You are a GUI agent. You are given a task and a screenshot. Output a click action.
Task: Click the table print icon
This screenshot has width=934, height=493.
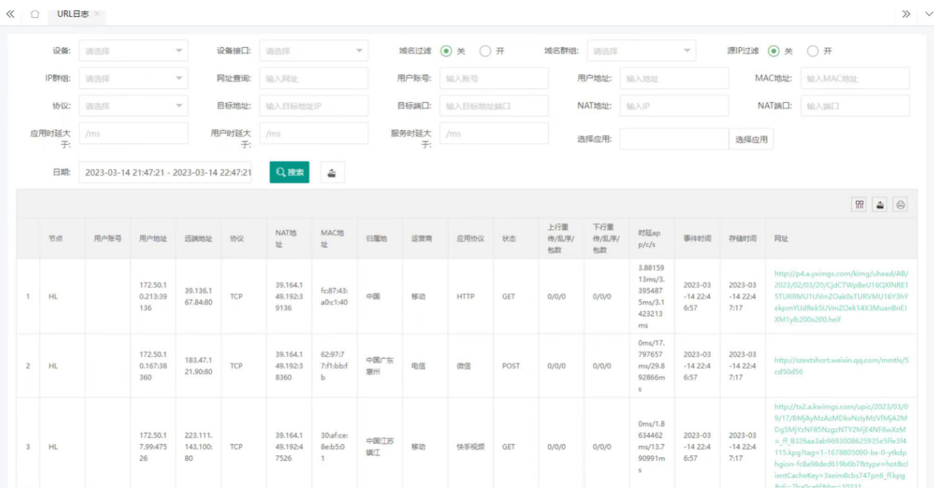pyautogui.click(x=900, y=204)
